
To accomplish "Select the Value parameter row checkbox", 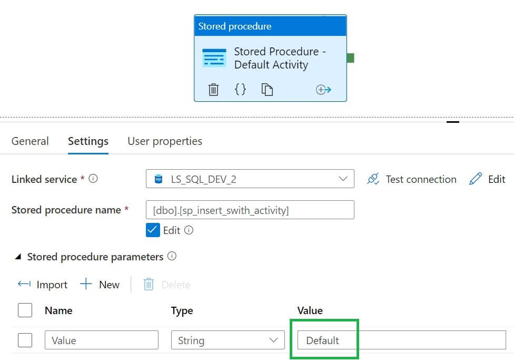I will point(25,340).
